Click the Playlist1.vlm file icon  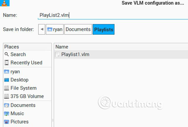[58, 54]
